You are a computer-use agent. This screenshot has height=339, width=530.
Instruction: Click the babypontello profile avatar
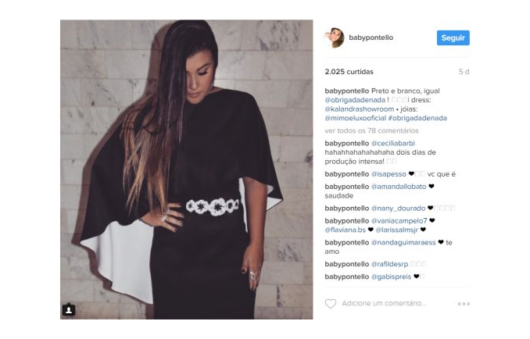tap(335, 37)
